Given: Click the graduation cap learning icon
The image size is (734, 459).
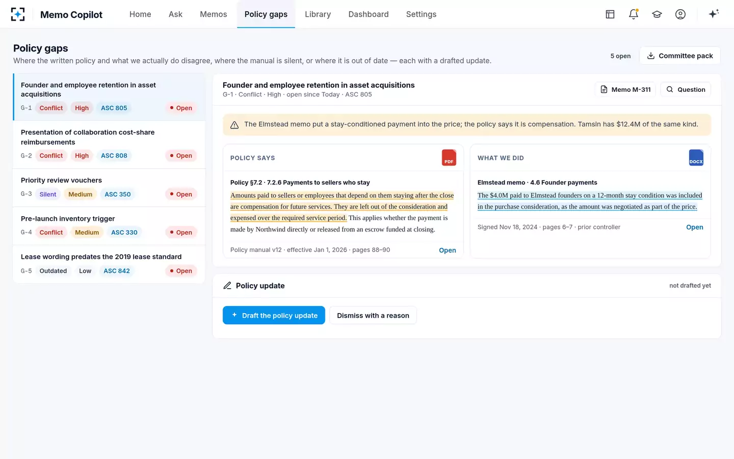Looking at the screenshot, I should [657, 14].
